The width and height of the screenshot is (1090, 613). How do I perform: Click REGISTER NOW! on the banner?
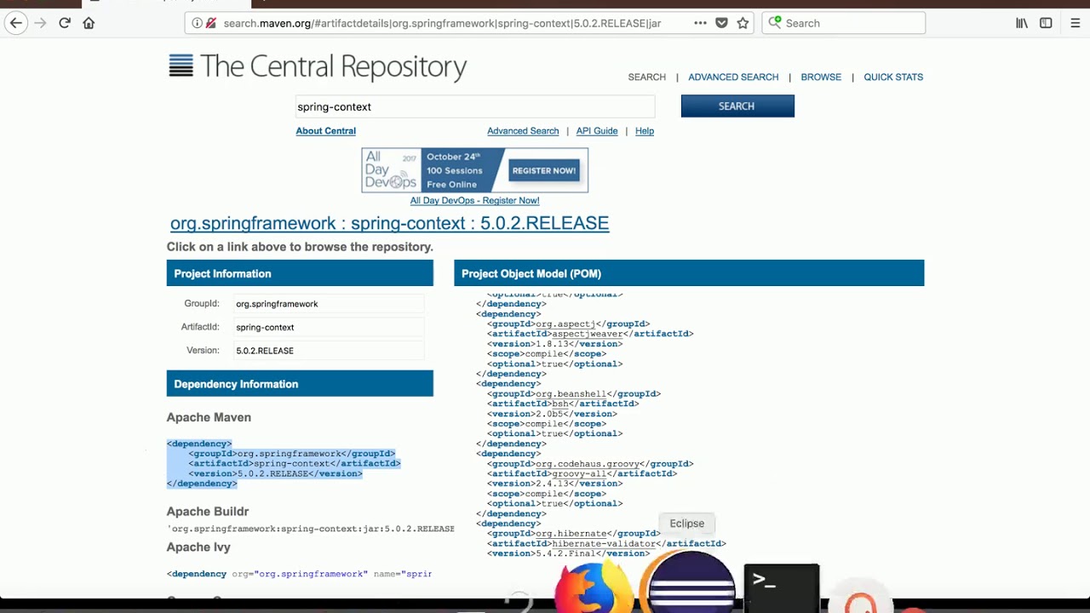click(x=544, y=170)
